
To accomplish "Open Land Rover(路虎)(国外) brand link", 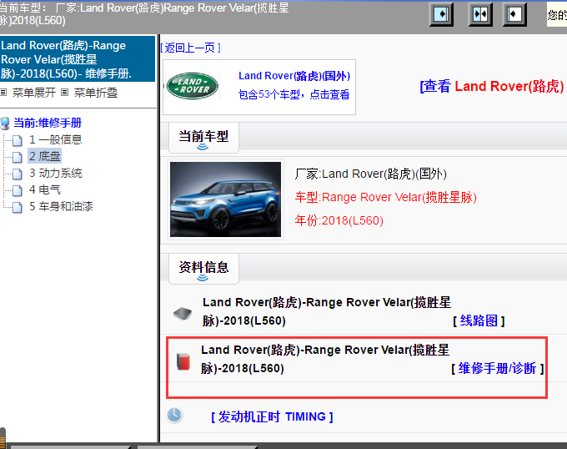I will click(294, 76).
